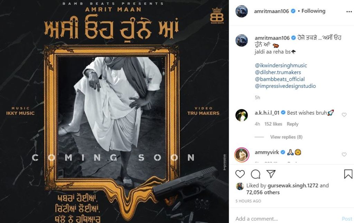
Task: Click the 152 likes count
Action: (273, 124)
